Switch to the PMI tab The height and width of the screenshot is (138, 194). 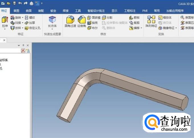pyautogui.click(x=145, y=11)
